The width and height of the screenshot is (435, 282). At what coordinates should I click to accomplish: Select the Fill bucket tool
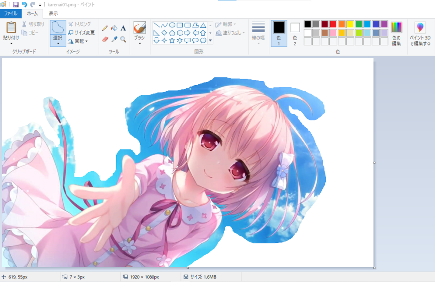coord(114,28)
